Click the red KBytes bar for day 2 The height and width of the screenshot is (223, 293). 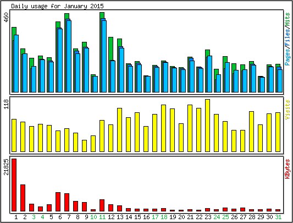pos(23,198)
